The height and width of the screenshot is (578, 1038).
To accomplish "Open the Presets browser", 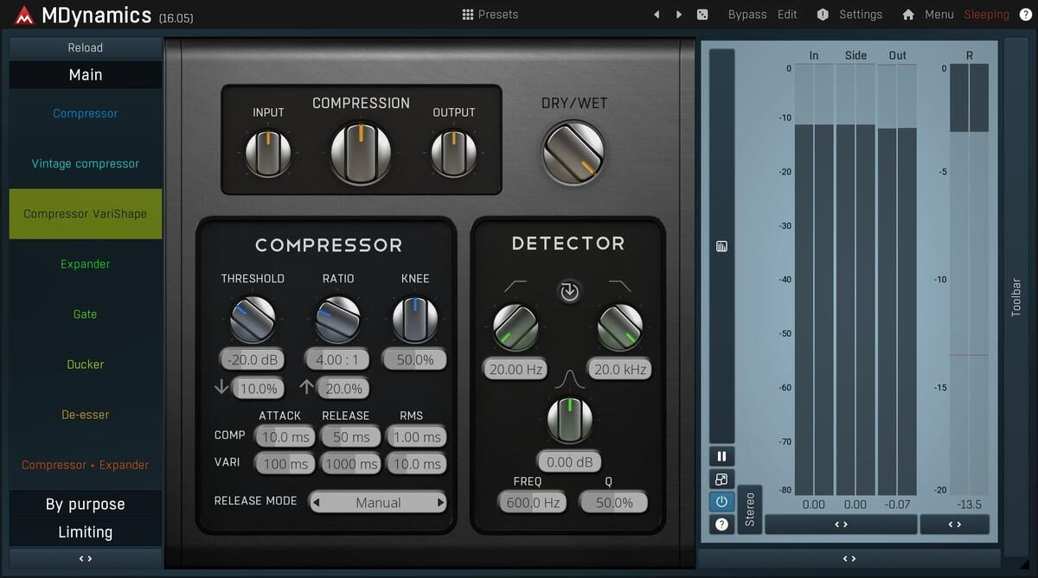I will (x=490, y=15).
